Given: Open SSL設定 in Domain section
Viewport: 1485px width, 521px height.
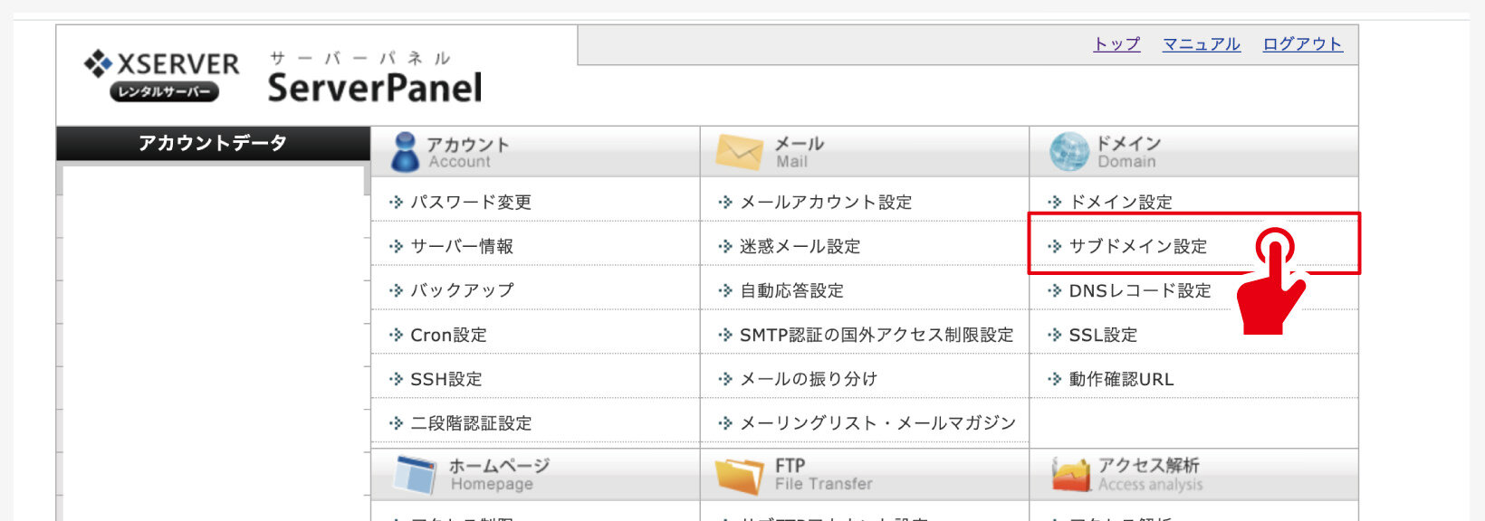Looking at the screenshot, I should [1102, 335].
